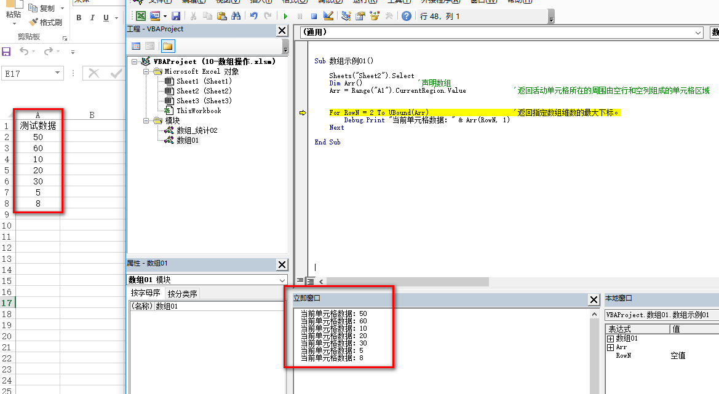Click the 格式刷 format painter button
This screenshot has width=719, height=394.
(45, 22)
